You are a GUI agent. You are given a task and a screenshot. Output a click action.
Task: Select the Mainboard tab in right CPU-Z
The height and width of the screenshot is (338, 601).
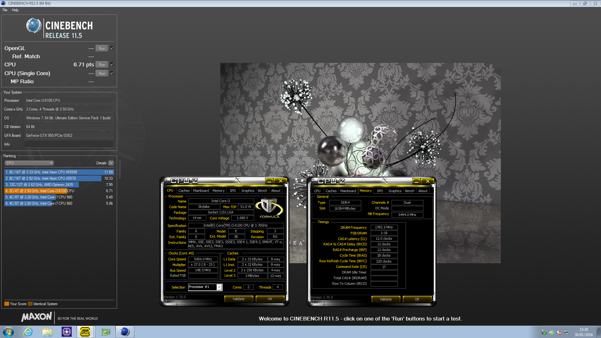pyautogui.click(x=348, y=191)
